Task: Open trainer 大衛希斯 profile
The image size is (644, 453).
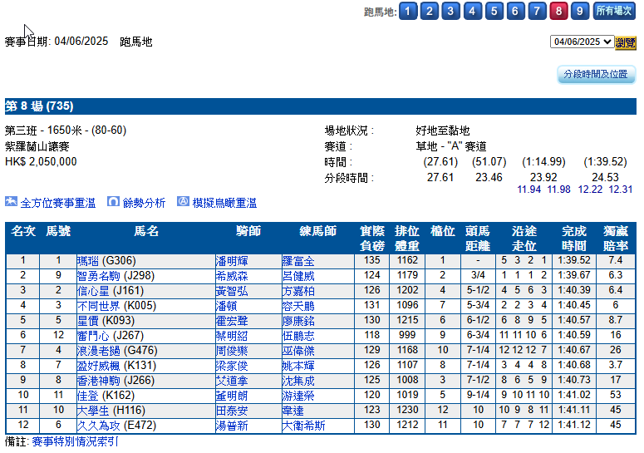Action: pyautogui.click(x=303, y=425)
